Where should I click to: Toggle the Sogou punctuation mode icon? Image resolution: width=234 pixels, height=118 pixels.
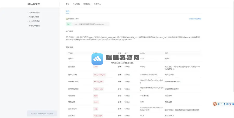pyautogui.click(x=222, y=104)
